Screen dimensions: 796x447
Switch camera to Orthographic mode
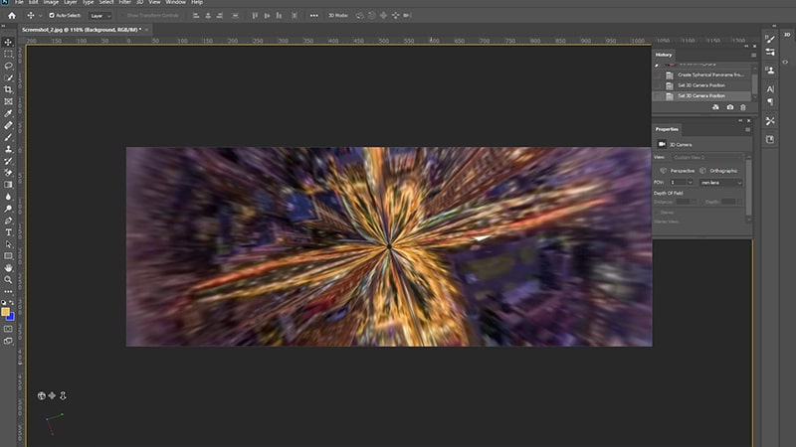tap(721, 170)
